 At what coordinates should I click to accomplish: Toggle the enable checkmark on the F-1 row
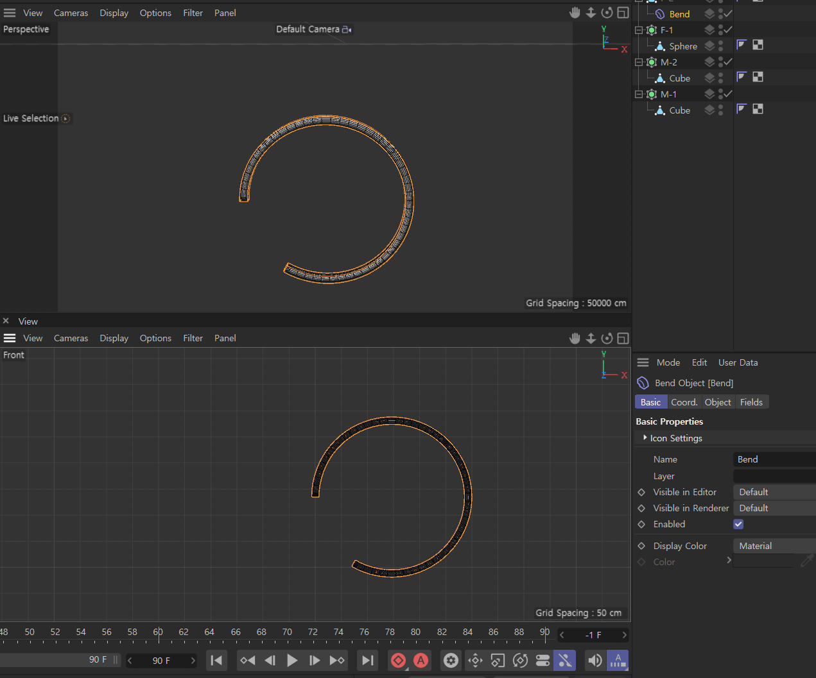[x=728, y=30]
